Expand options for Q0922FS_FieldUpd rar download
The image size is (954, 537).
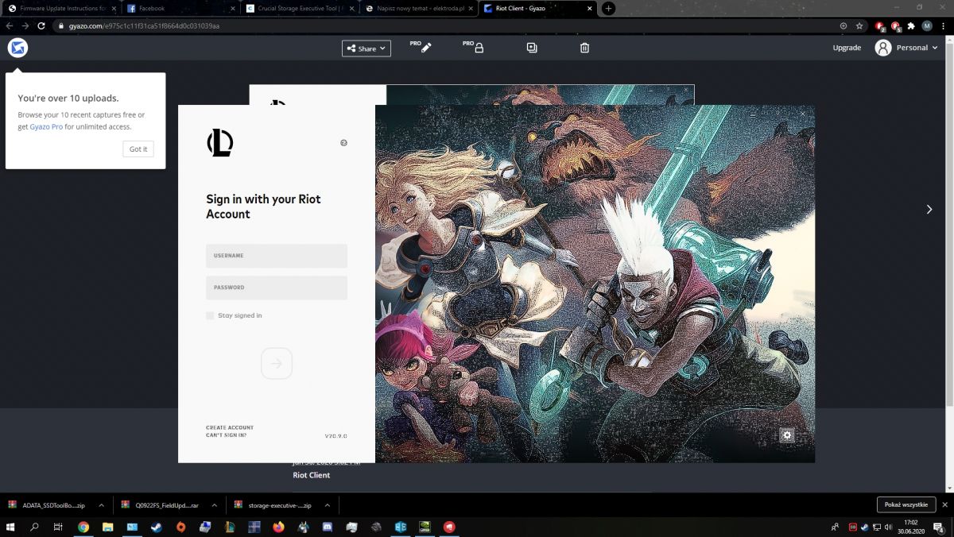tap(215, 504)
